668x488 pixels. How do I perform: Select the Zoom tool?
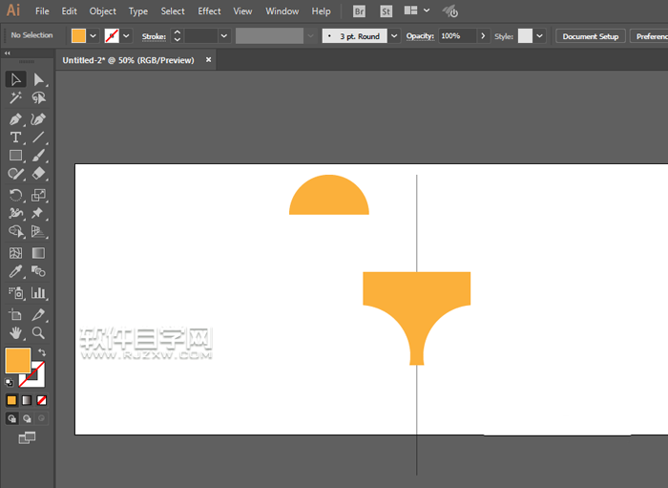[38, 332]
